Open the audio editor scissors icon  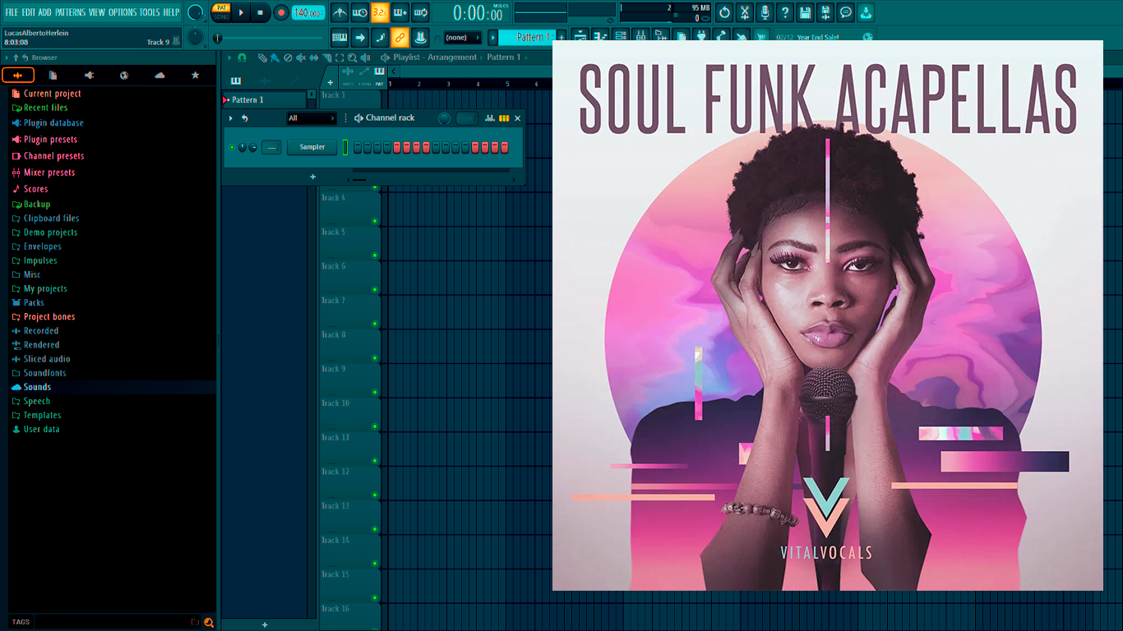[745, 12]
